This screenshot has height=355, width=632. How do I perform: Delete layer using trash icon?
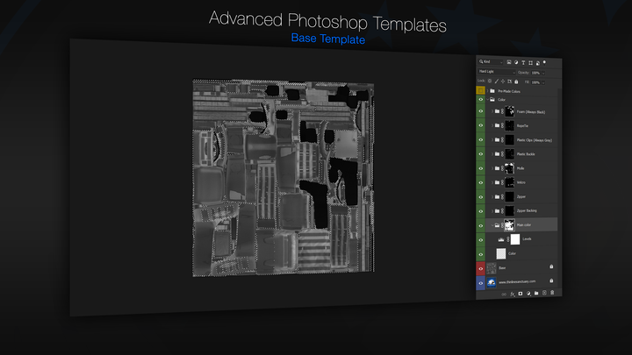[552, 293]
